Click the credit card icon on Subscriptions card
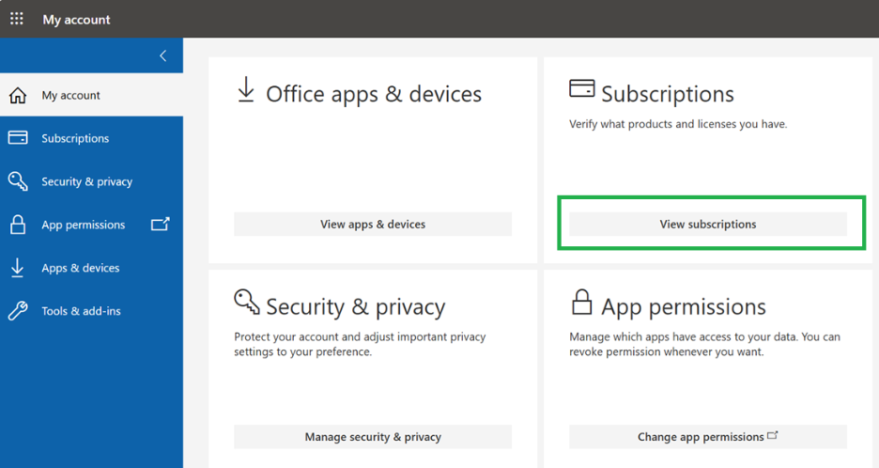 click(x=582, y=88)
